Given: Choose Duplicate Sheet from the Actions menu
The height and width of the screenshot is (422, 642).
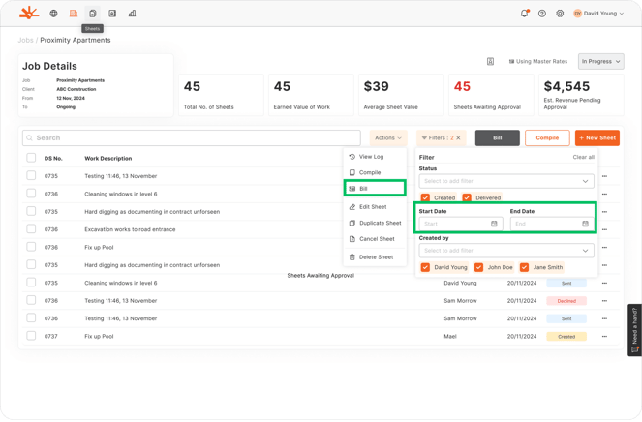Looking at the screenshot, I should pos(380,223).
